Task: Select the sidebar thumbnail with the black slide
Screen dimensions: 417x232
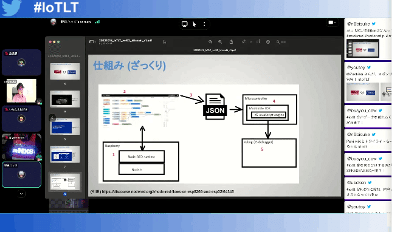Action: [64, 99]
